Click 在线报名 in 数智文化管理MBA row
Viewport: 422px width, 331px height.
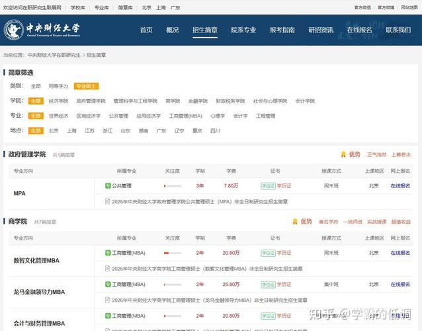click(x=400, y=253)
